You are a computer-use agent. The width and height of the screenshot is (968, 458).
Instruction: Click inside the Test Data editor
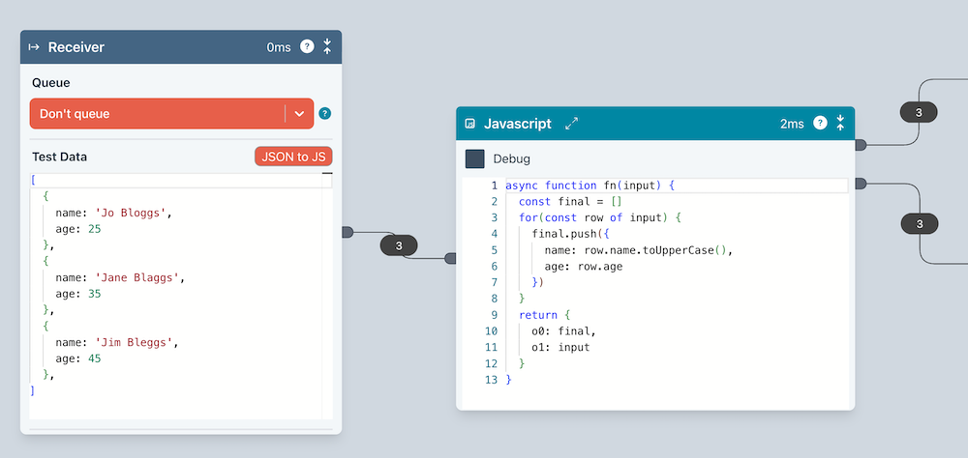click(x=174, y=290)
